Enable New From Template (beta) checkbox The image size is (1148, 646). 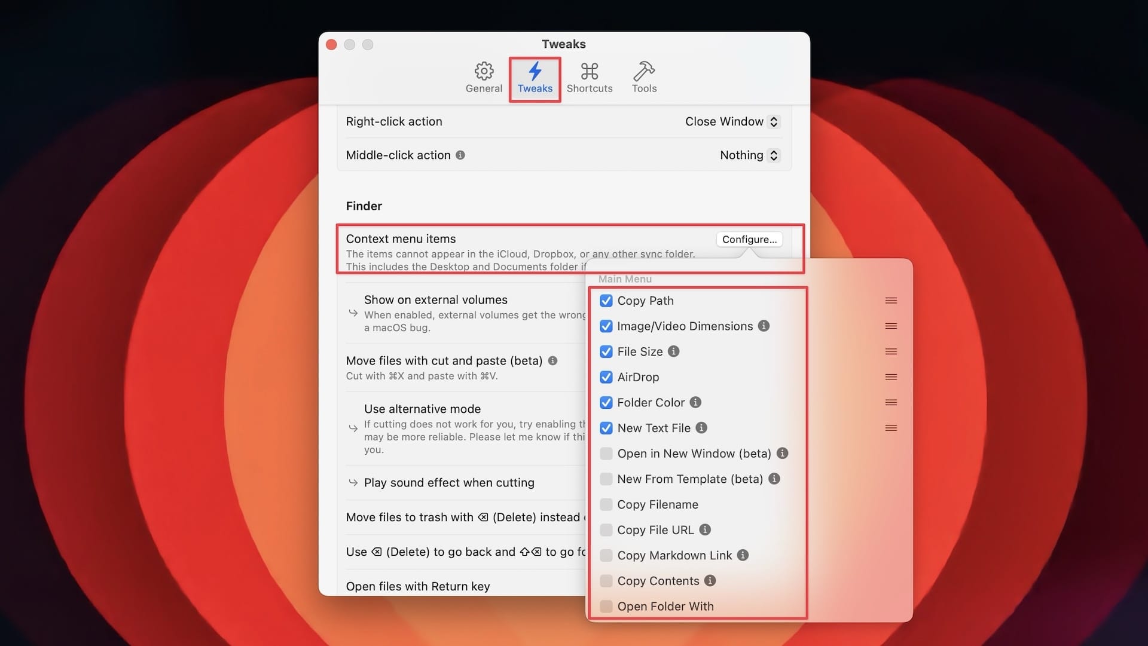click(x=606, y=479)
